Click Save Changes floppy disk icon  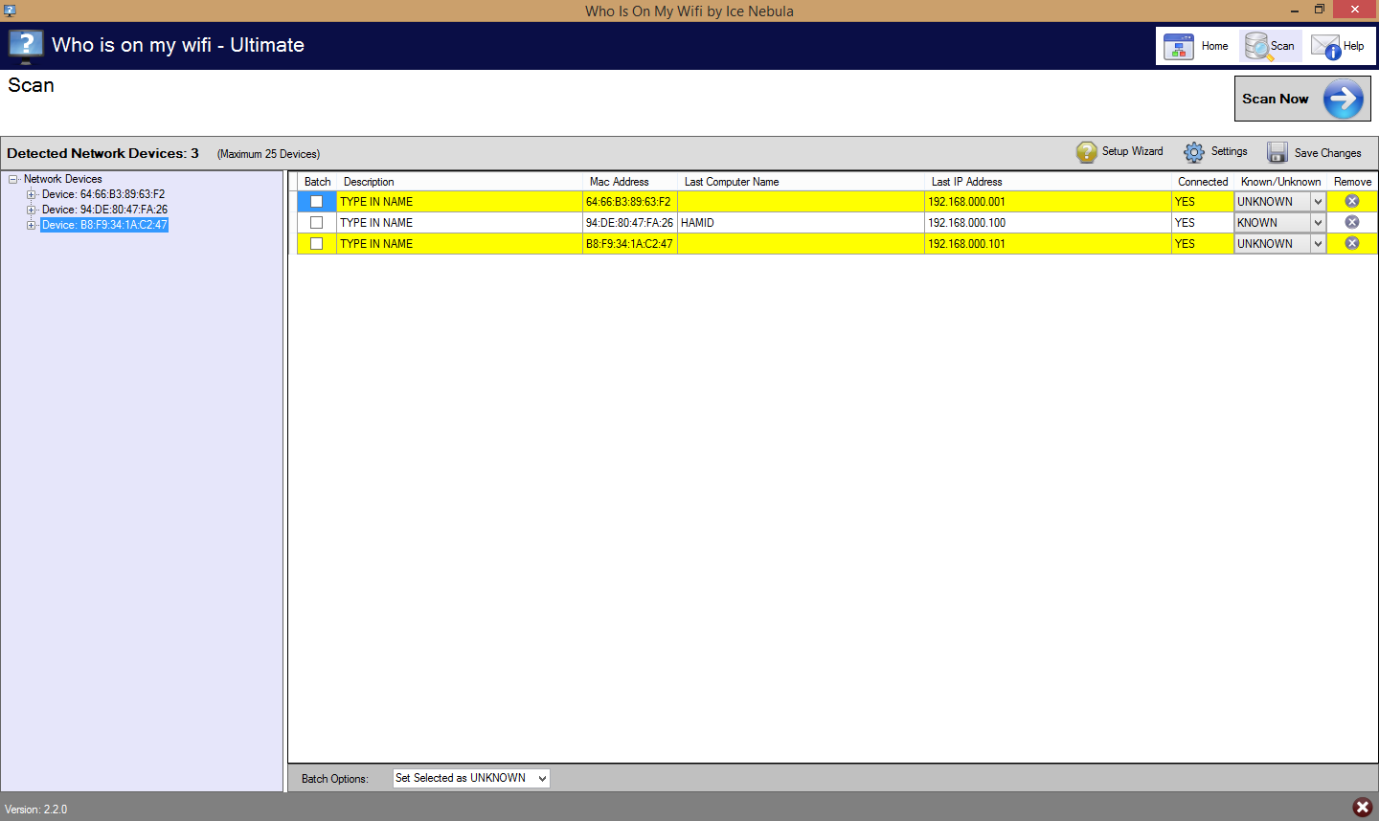(x=1277, y=152)
